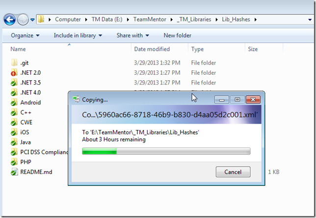Click the Forward navigation arrow button
This screenshot has width=316, height=218.
(23, 20)
